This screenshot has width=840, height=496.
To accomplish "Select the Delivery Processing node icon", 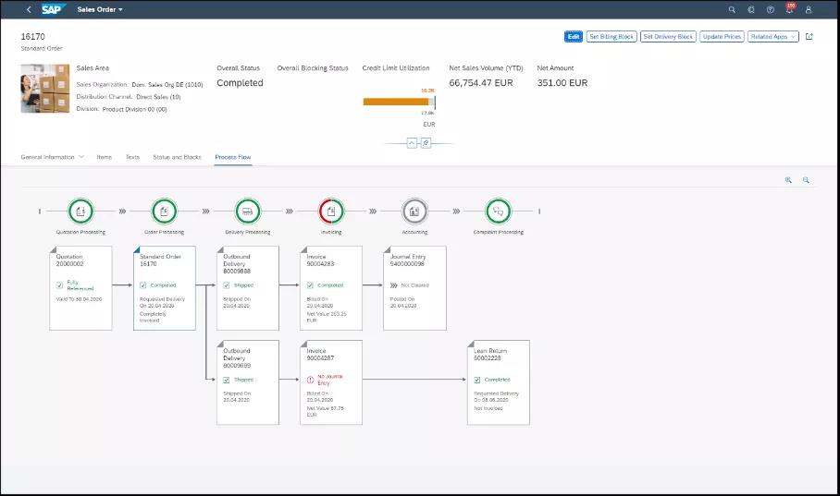I will coord(248,211).
